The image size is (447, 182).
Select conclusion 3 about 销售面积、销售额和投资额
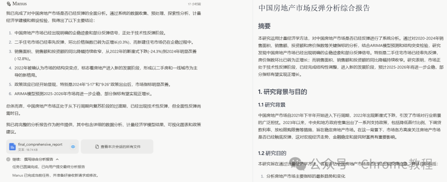pos(106,55)
